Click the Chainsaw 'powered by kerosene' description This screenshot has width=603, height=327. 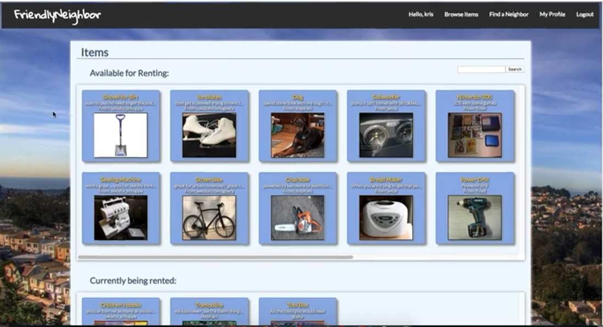(x=297, y=186)
